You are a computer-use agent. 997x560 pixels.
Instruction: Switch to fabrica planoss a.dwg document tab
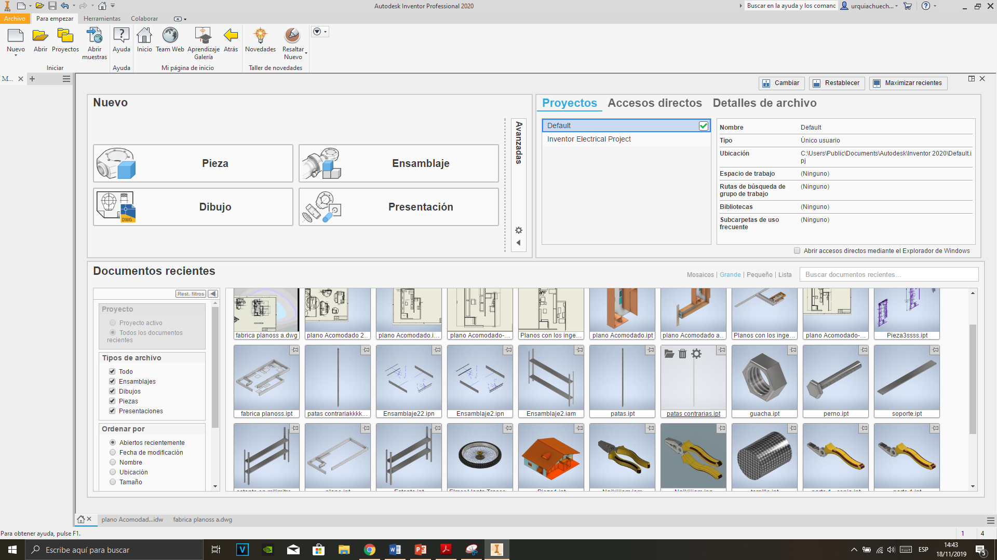point(203,520)
